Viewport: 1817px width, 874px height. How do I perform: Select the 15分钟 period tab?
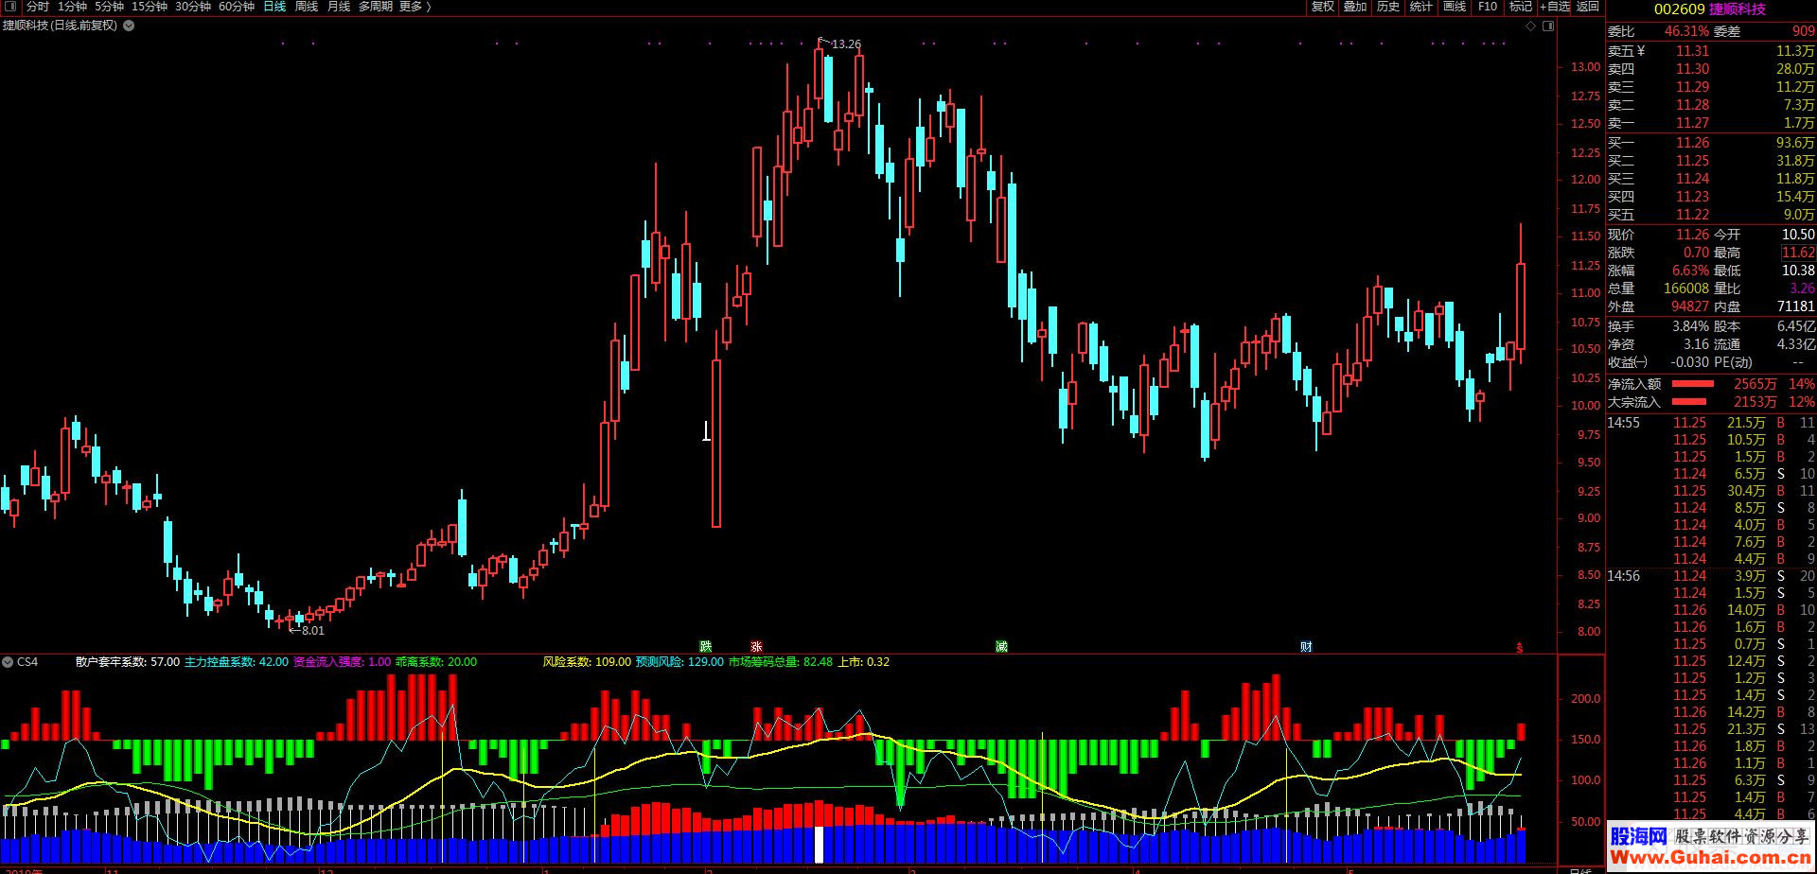pos(150,7)
